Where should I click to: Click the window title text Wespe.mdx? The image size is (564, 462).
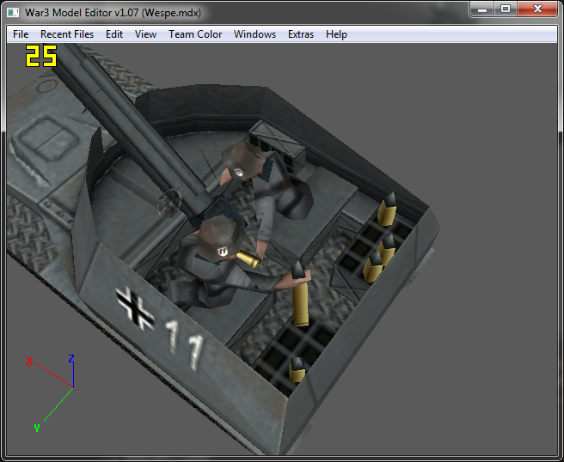(172, 13)
